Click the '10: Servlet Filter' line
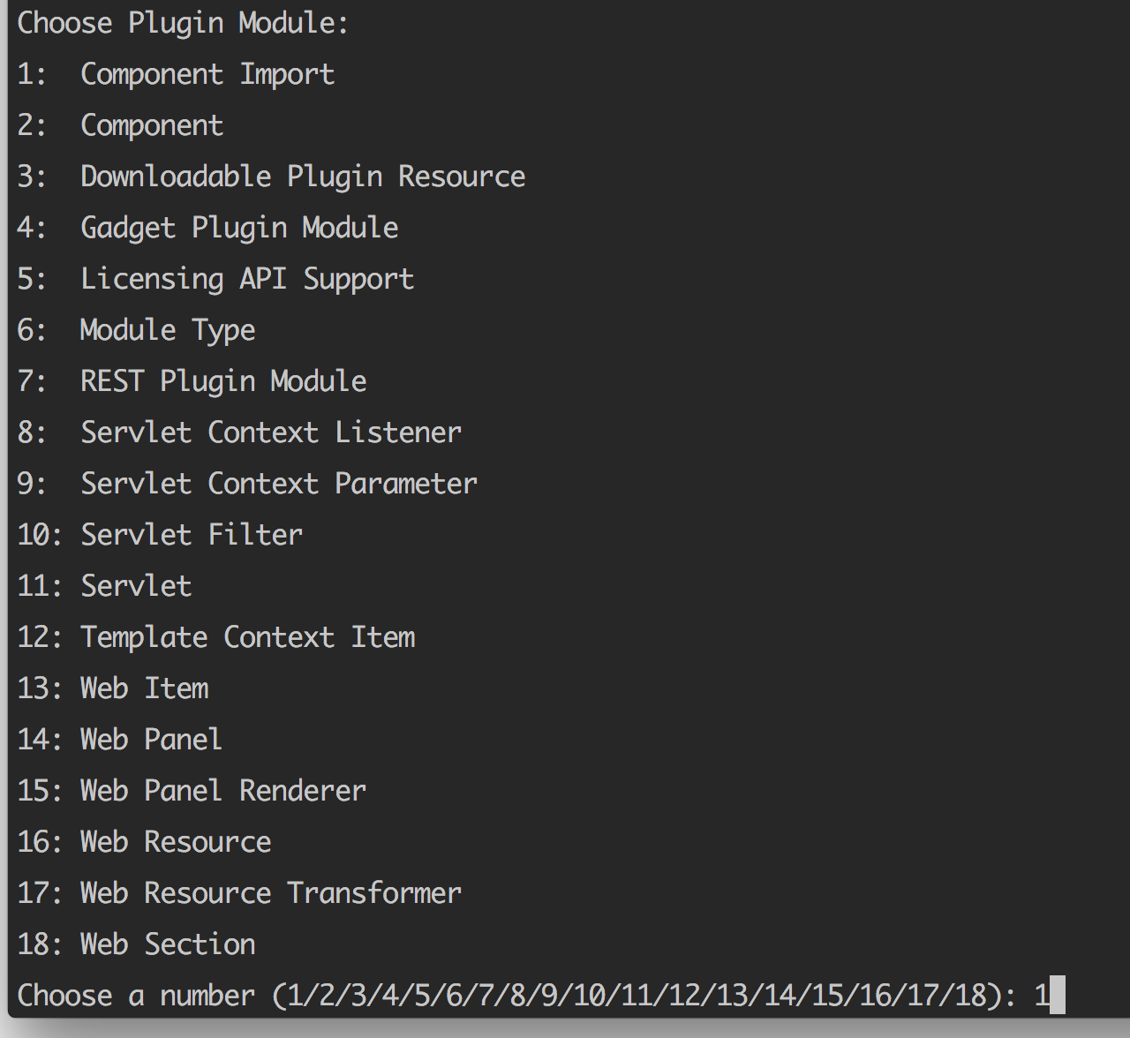 click(x=160, y=535)
